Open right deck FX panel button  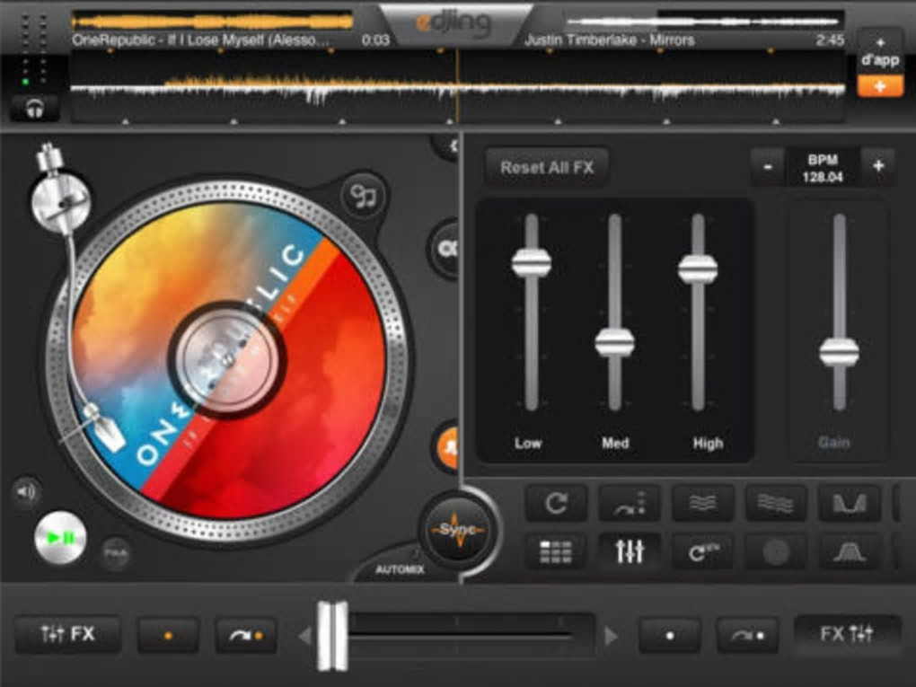847,634
